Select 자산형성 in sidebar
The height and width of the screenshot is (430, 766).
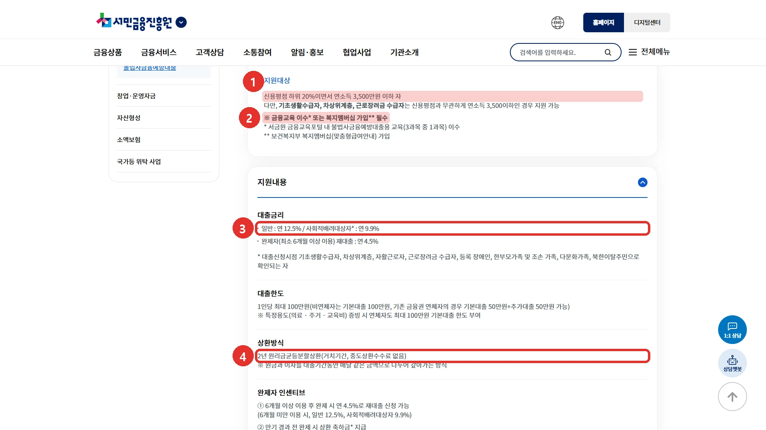click(128, 118)
